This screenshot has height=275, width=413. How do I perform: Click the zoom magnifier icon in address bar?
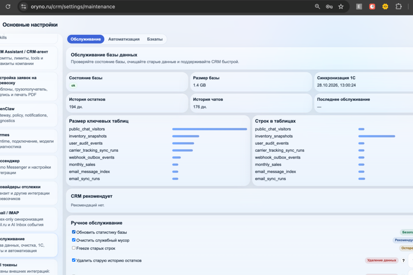point(318,6)
